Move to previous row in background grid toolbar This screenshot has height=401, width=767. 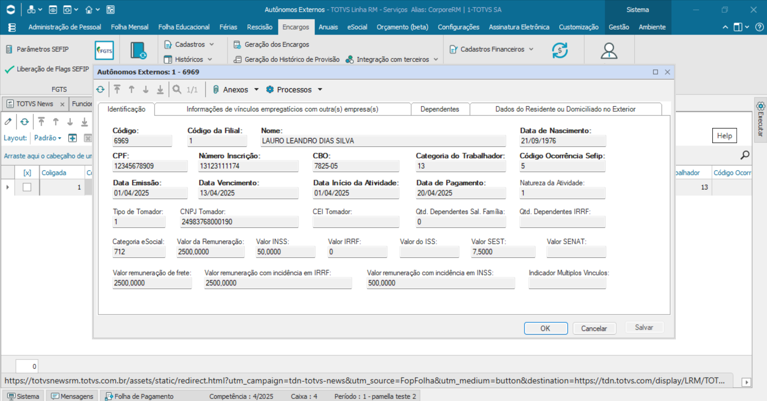56,122
